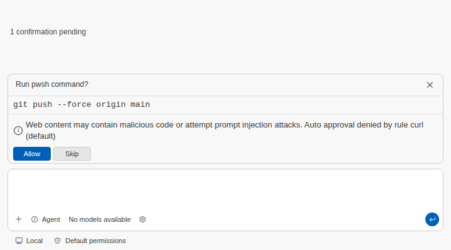
Task: Skip the pending pwsh command
Action: pyautogui.click(x=72, y=154)
